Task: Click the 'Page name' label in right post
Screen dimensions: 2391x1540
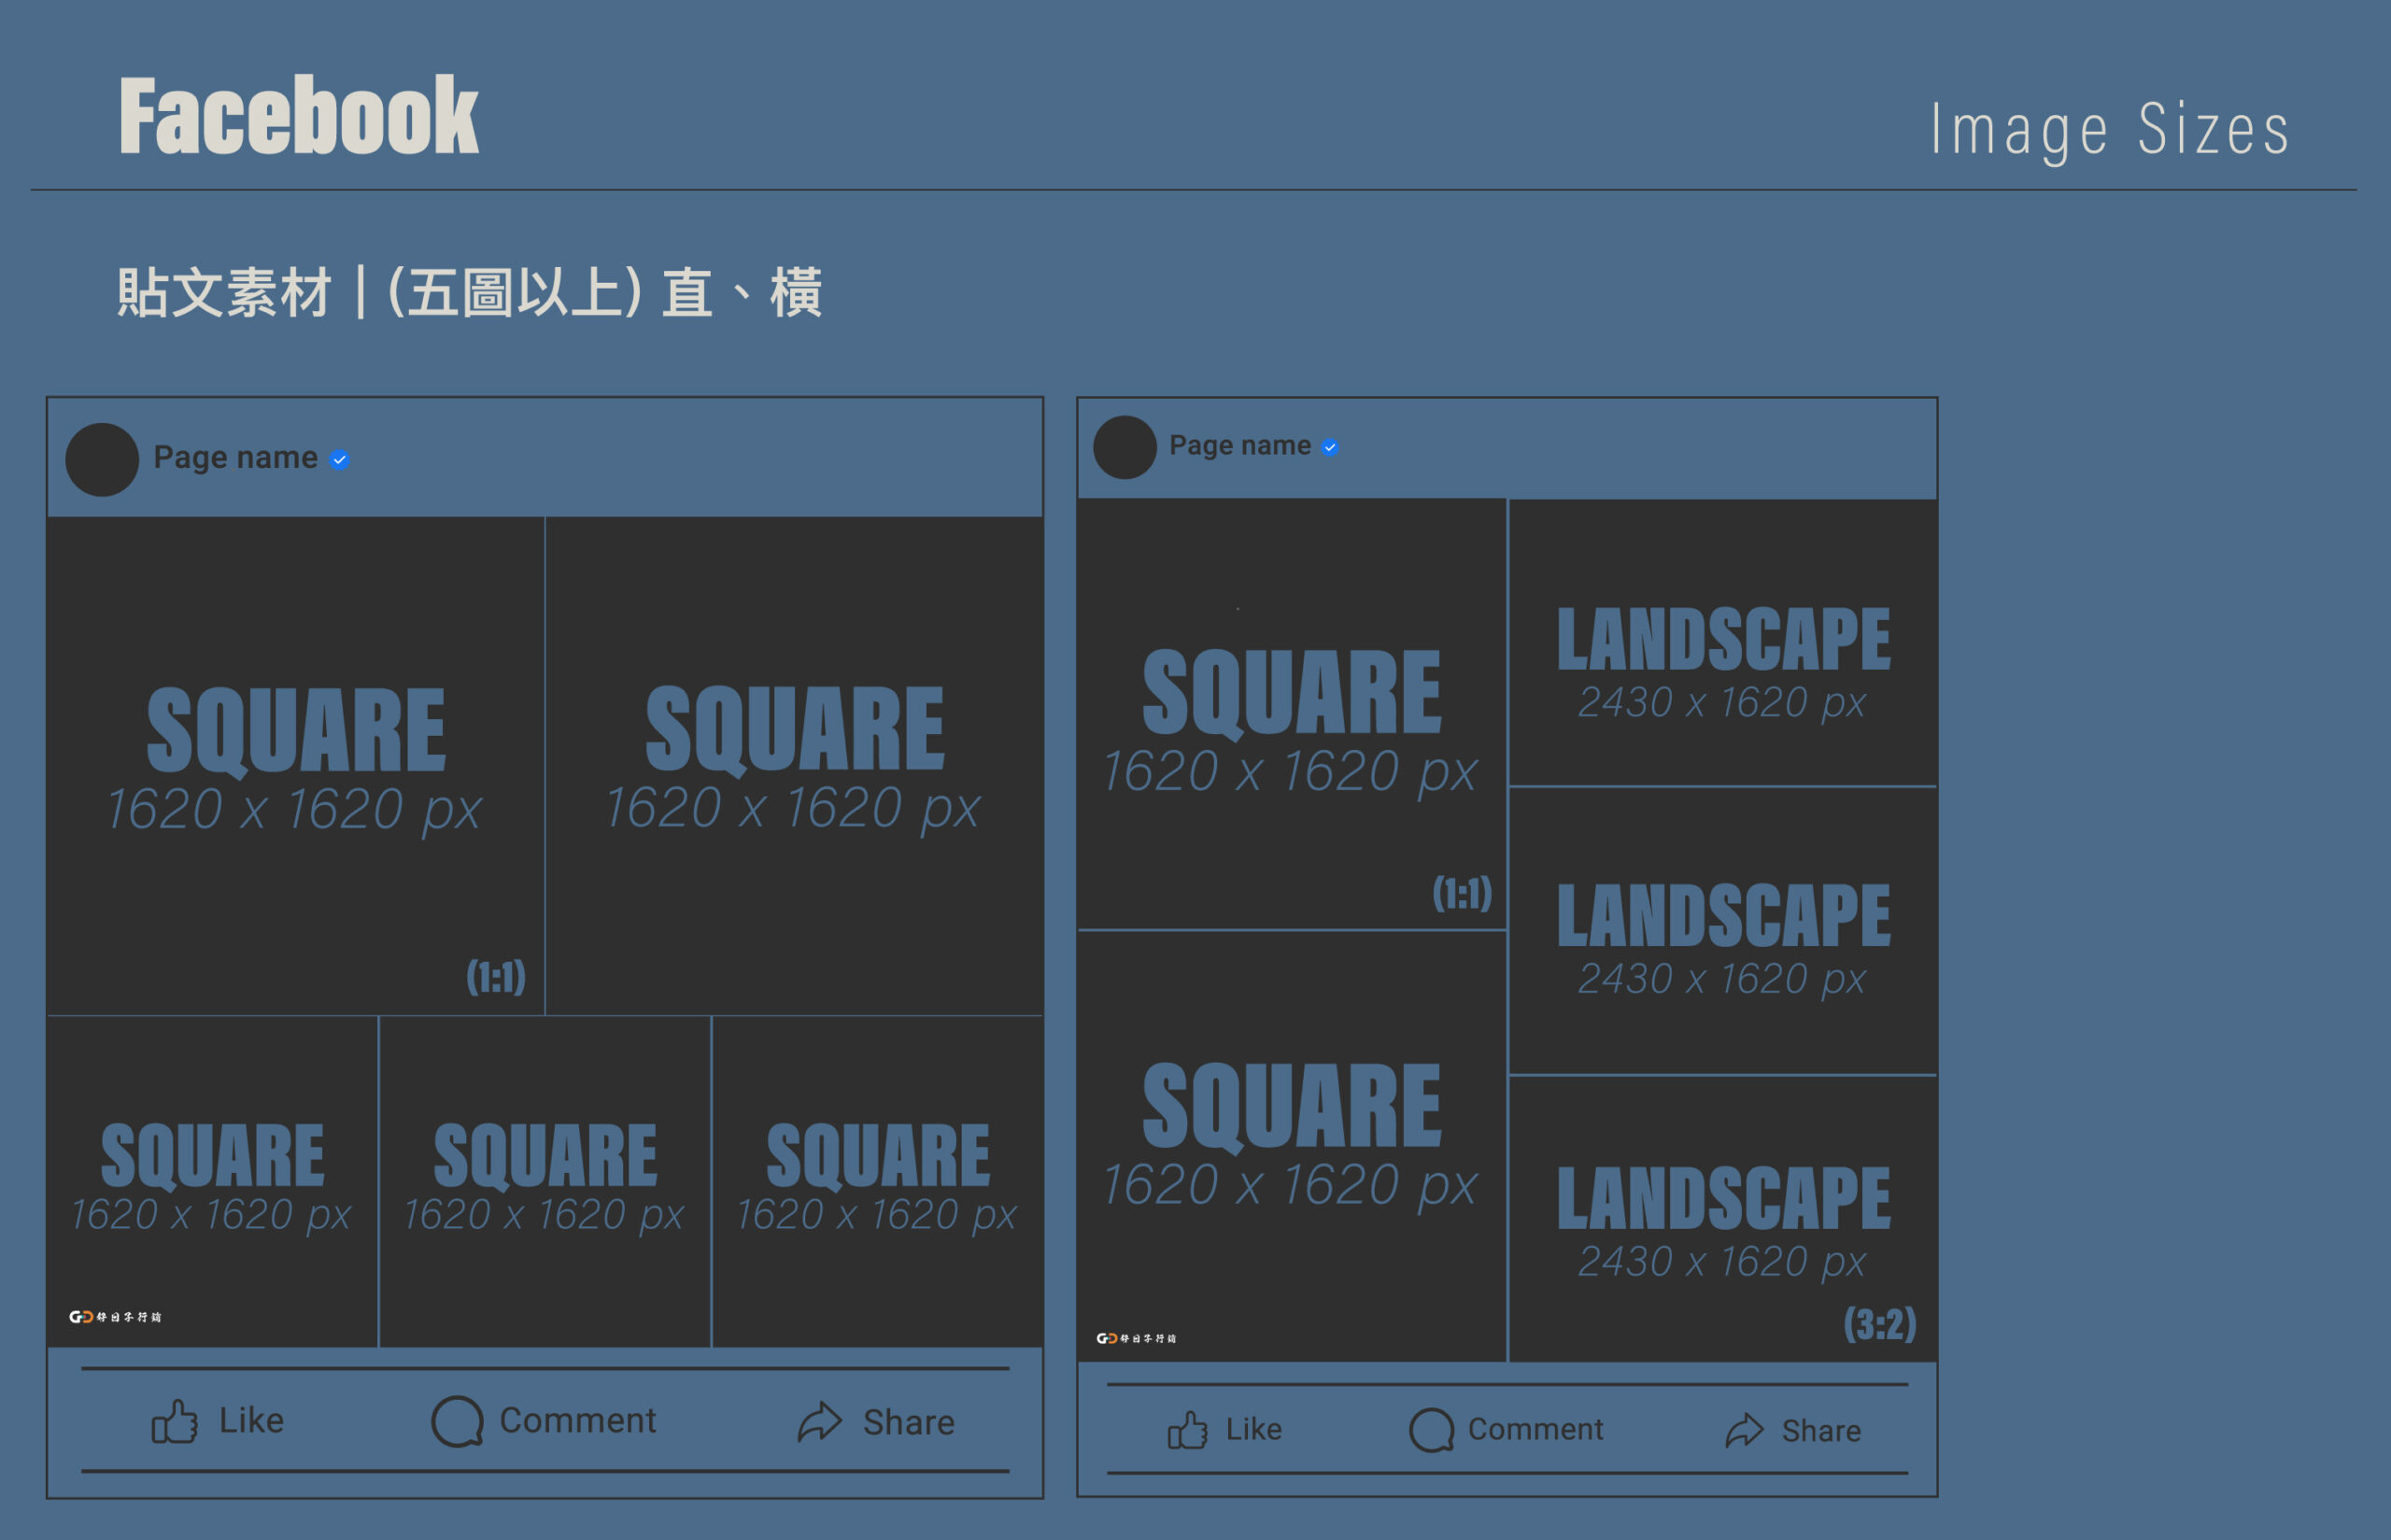Action: (1240, 445)
